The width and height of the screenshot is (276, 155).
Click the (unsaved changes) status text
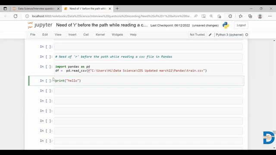[205, 25]
